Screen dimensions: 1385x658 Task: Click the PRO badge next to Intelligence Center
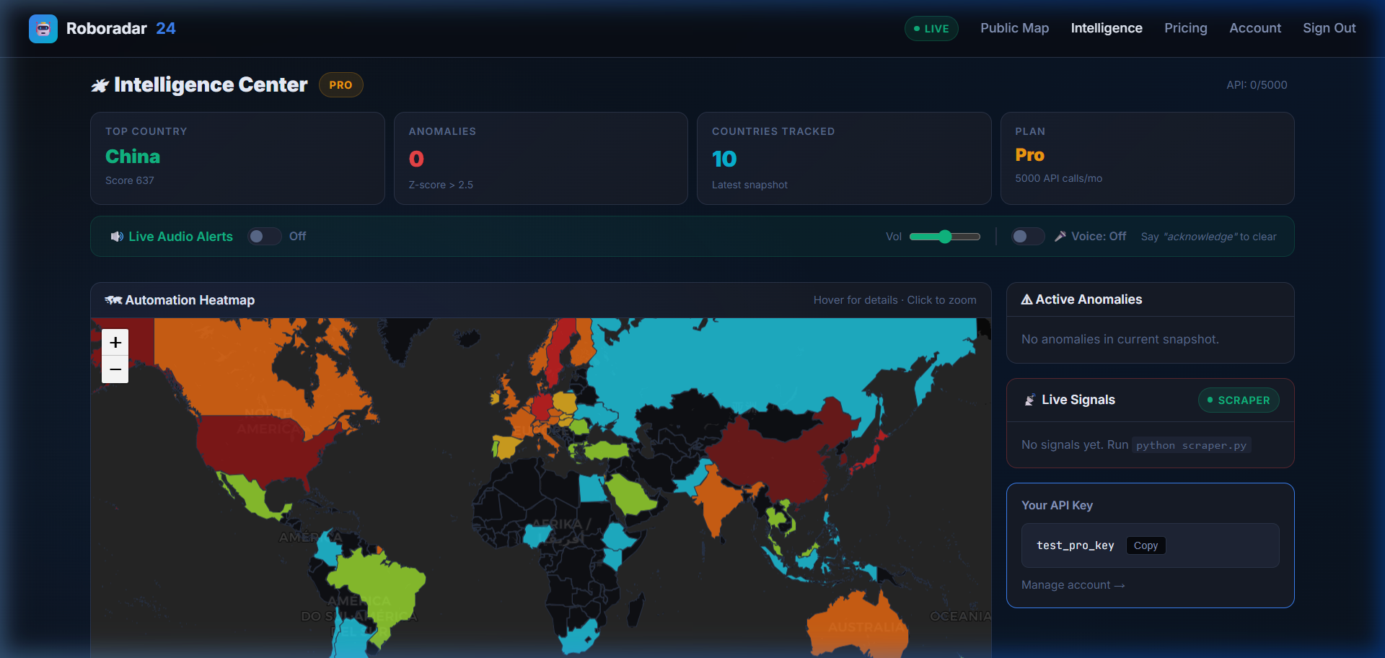tap(340, 84)
